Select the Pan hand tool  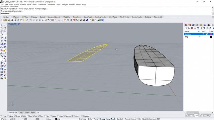click(x=30, y=20)
